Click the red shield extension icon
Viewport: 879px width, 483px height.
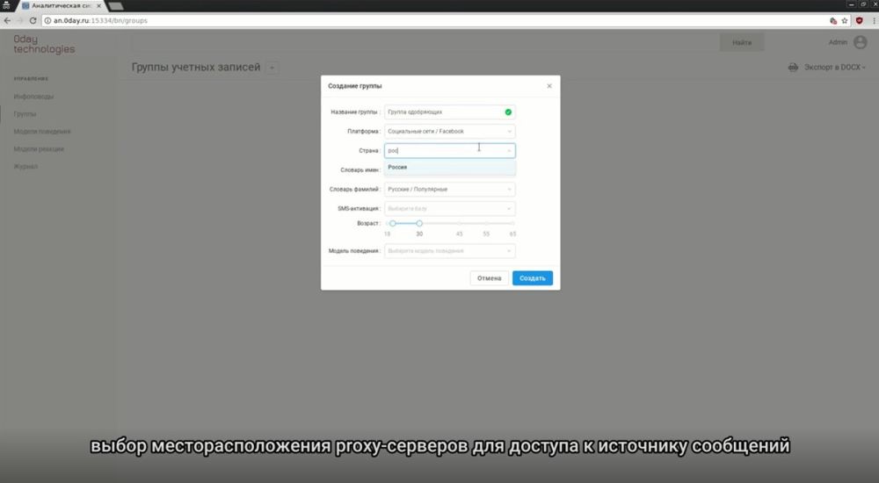pos(859,19)
